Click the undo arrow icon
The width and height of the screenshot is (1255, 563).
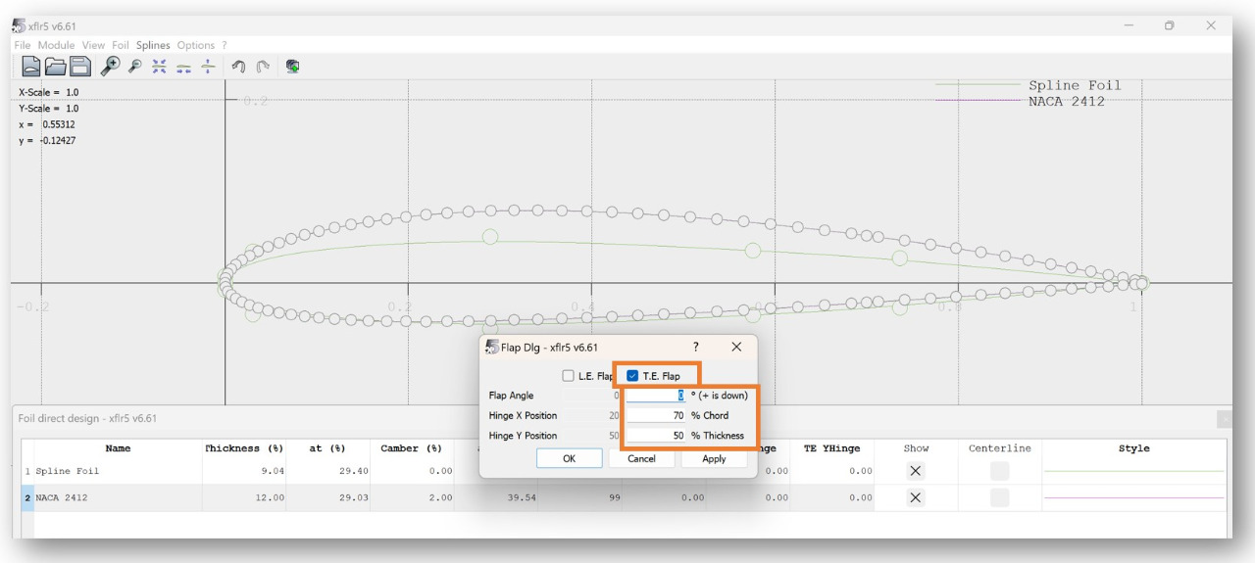tap(238, 67)
